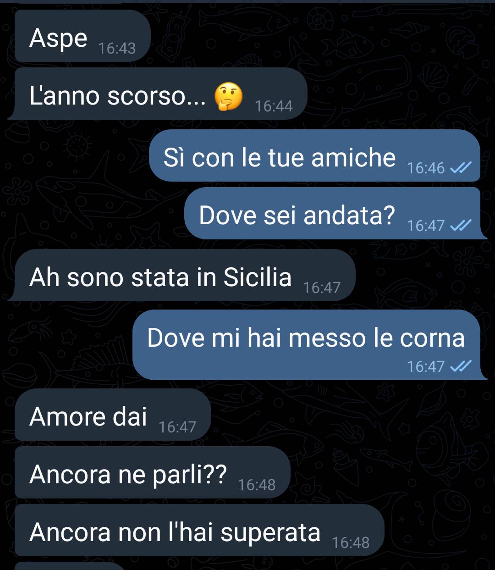Tap the 'Sì con le tue amiche' message
Image resolution: width=495 pixels, height=570 pixels.
coord(314,155)
